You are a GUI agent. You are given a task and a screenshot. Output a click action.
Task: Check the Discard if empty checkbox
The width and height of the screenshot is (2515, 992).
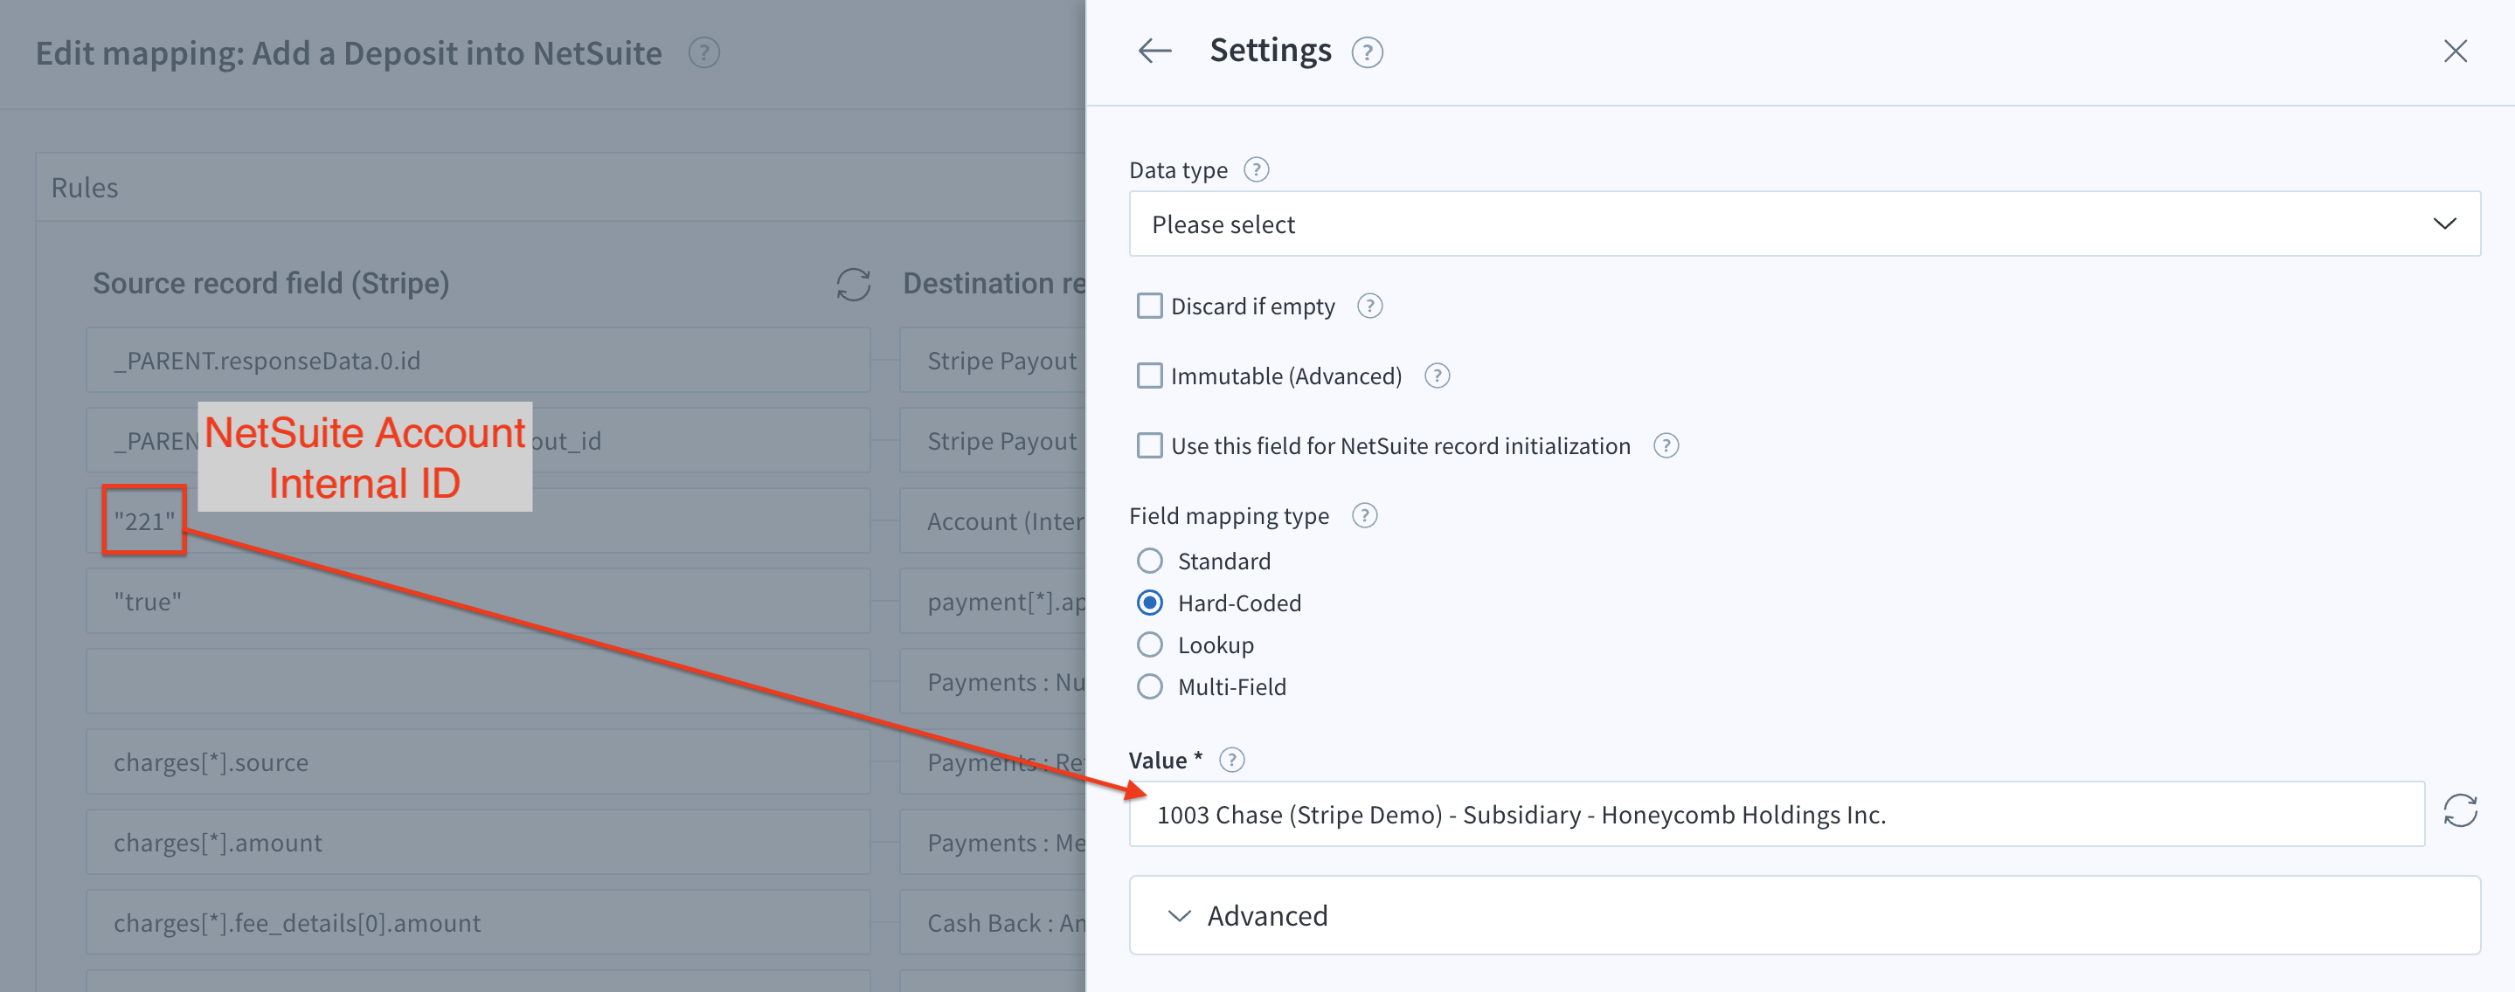[1150, 307]
